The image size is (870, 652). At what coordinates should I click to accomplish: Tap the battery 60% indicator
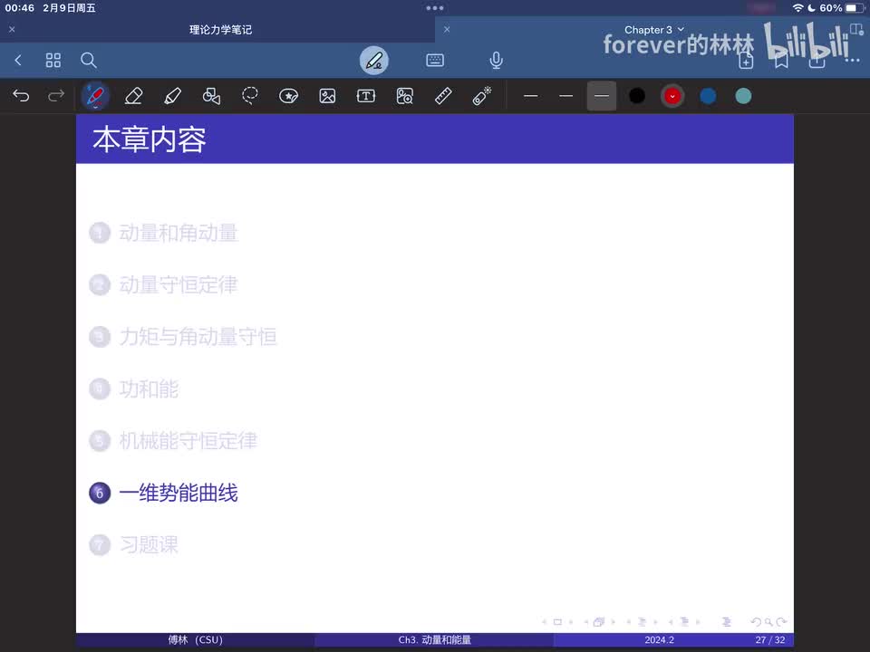[x=842, y=8]
